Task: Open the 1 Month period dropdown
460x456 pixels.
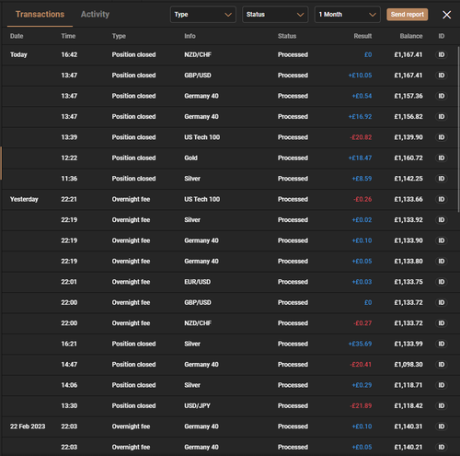Action: [347, 15]
